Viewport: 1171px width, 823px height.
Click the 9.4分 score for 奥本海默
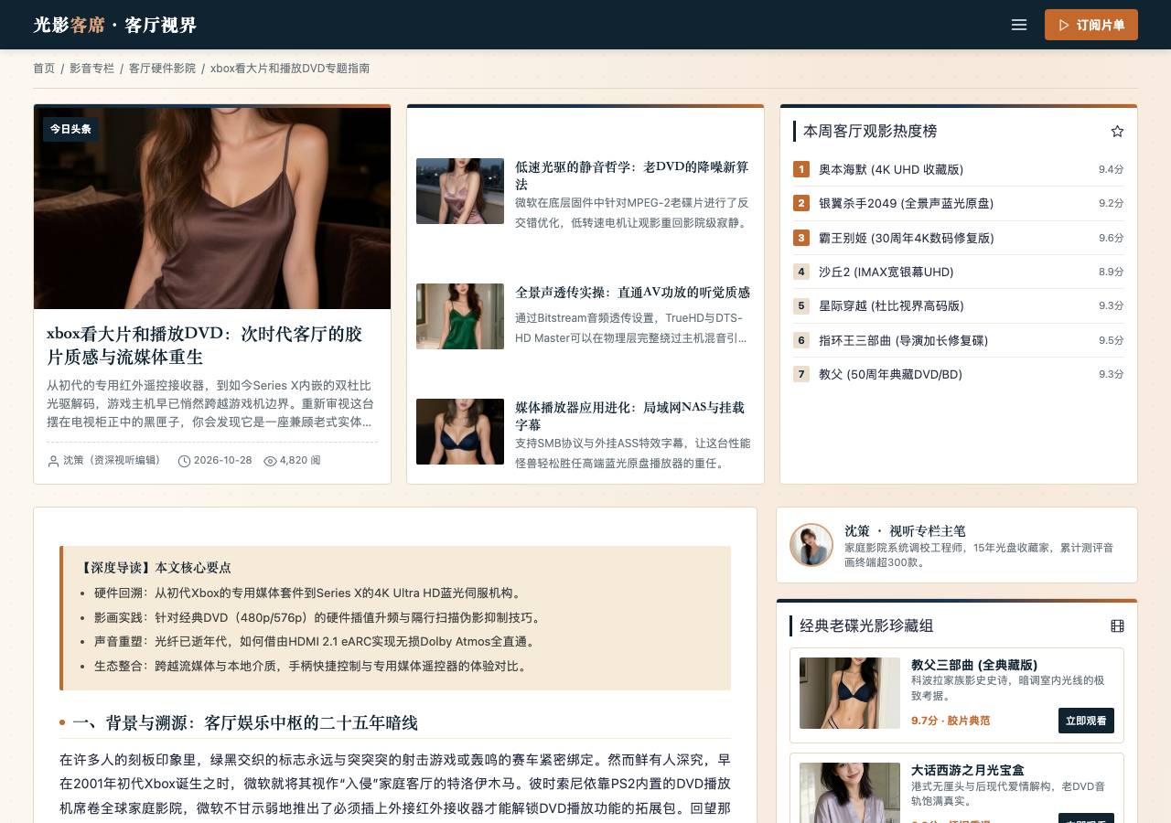pyautogui.click(x=1112, y=169)
